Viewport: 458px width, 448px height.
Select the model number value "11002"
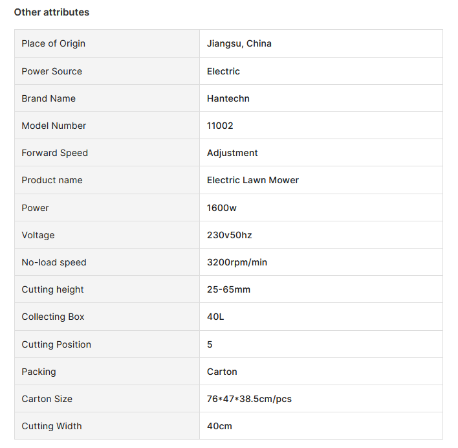click(220, 126)
